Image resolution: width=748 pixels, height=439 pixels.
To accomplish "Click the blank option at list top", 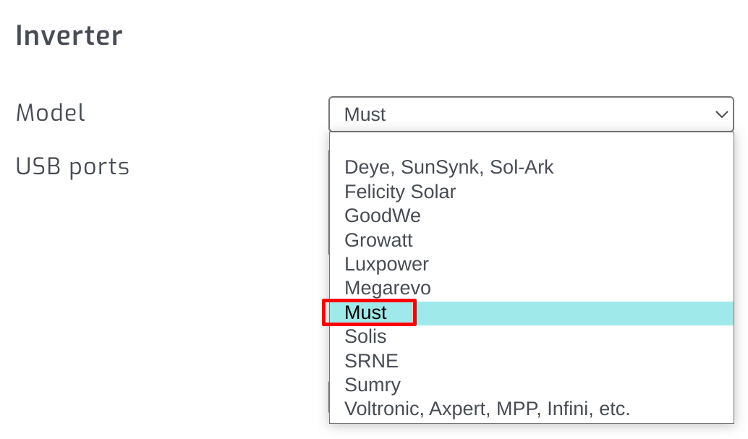I will [532, 144].
